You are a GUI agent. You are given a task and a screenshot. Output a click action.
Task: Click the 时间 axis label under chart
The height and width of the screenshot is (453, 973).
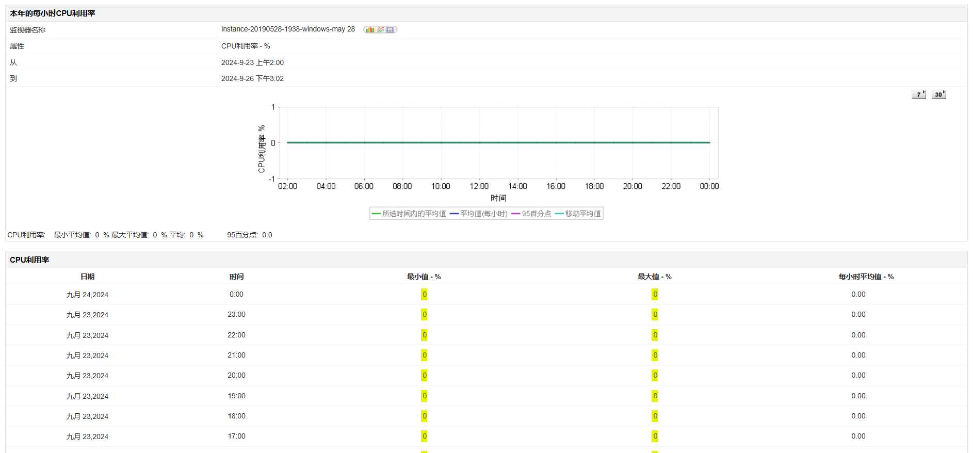tap(498, 198)
